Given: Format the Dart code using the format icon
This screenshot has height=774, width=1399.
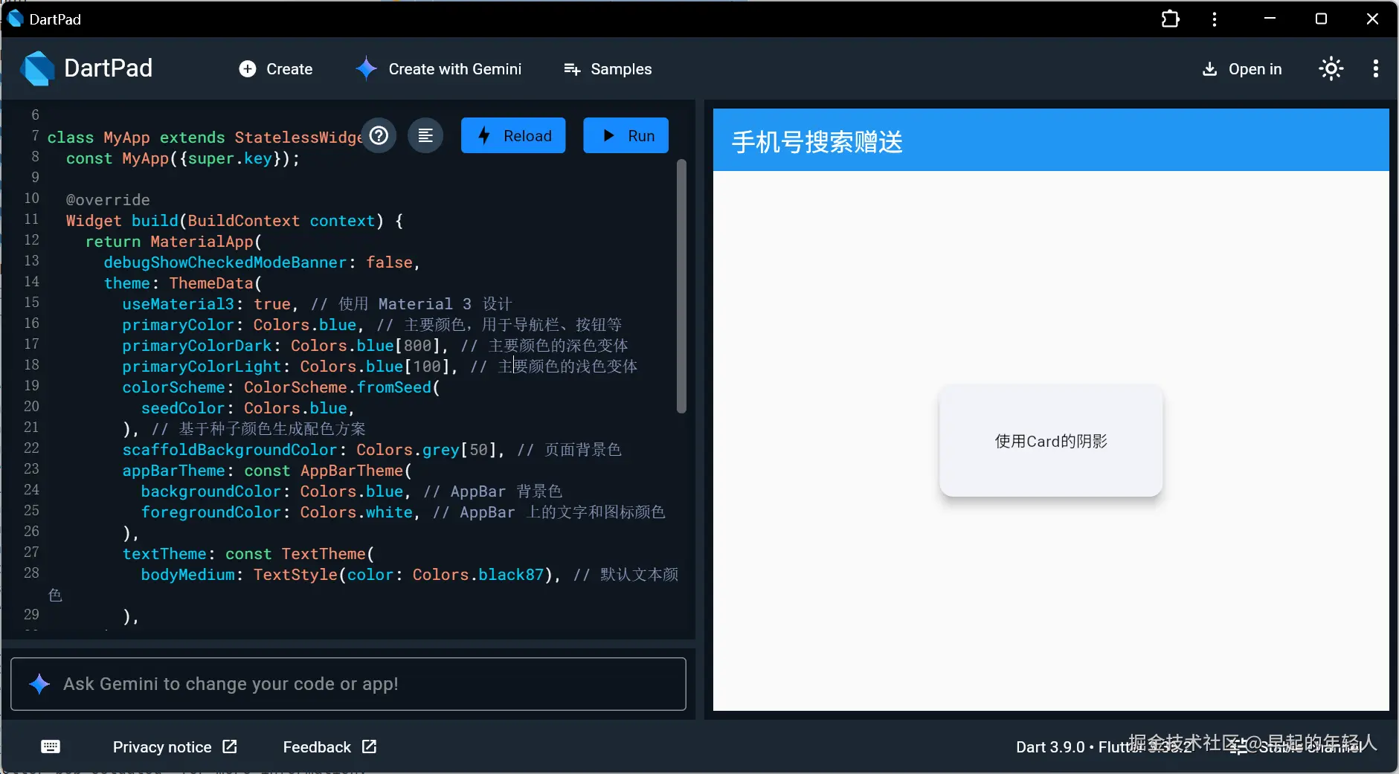Looking at the screenshot, I should (x=425, y=135).
